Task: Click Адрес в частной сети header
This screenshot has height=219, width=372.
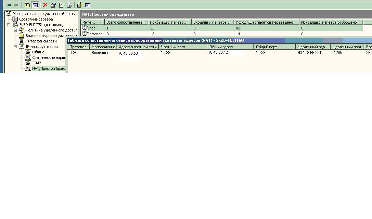Action: tap(138, 47)
